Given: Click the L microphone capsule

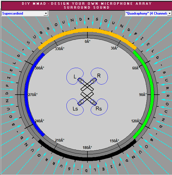Looking at the screenshot, I should tap(81, 81).
